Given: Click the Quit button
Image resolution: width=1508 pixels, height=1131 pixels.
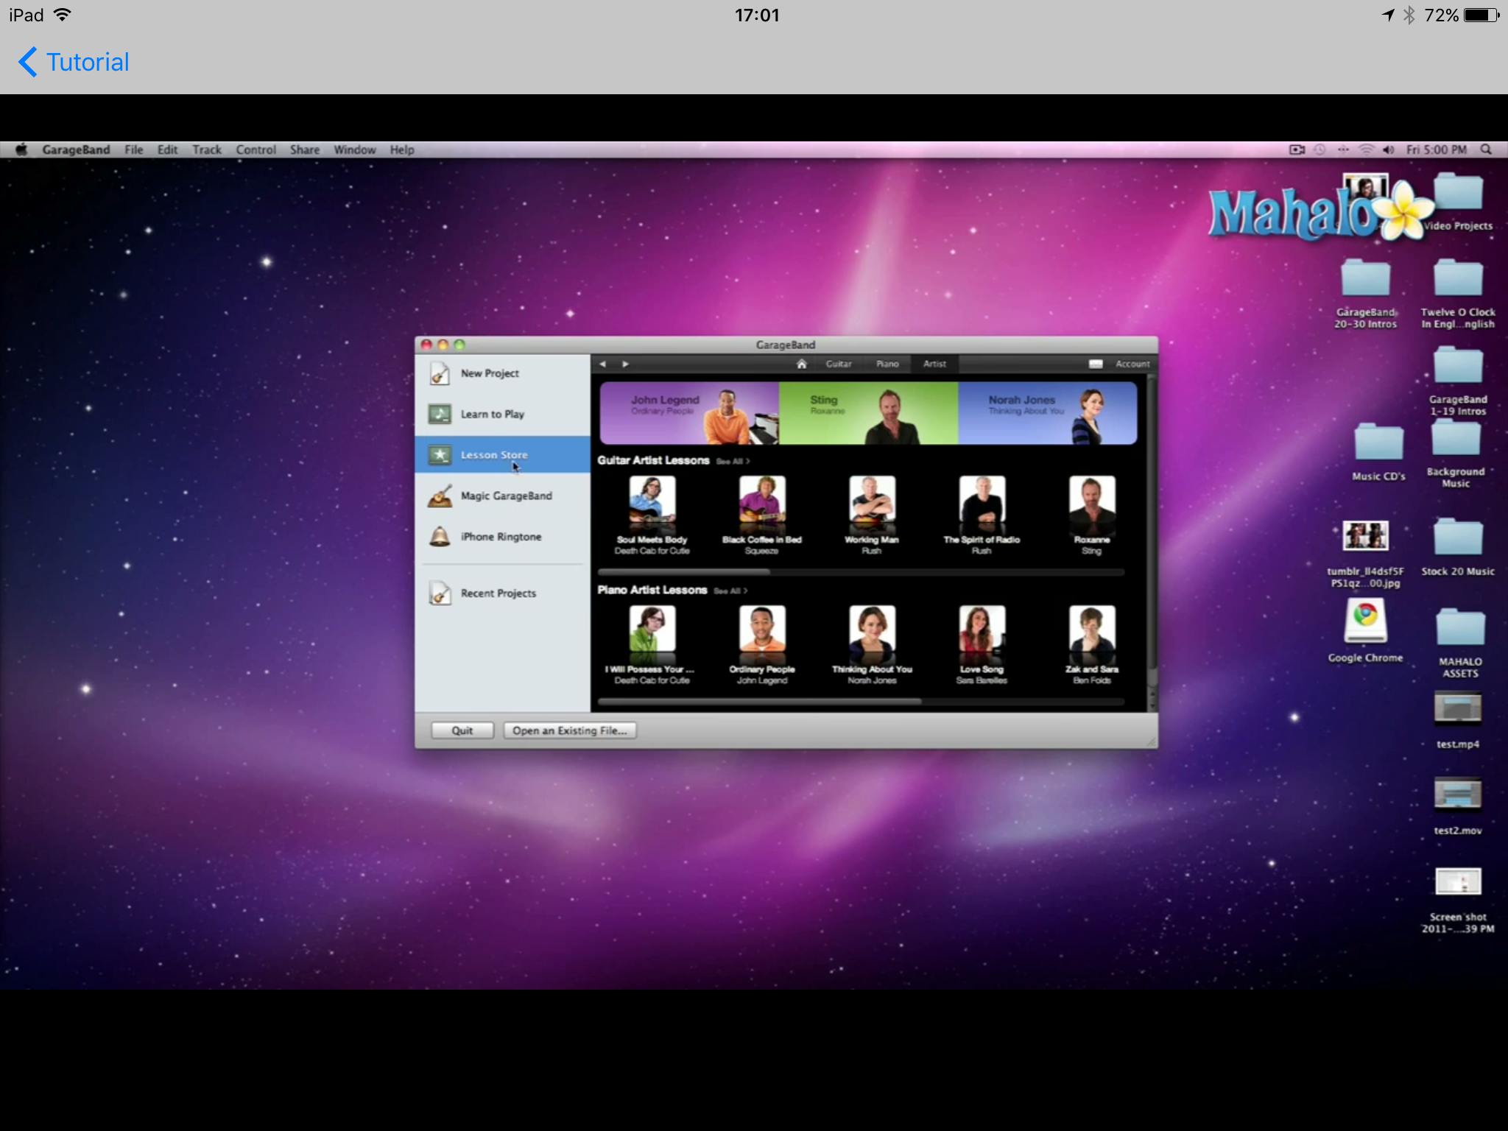Looking at the screenshot, I should (462, 730).
